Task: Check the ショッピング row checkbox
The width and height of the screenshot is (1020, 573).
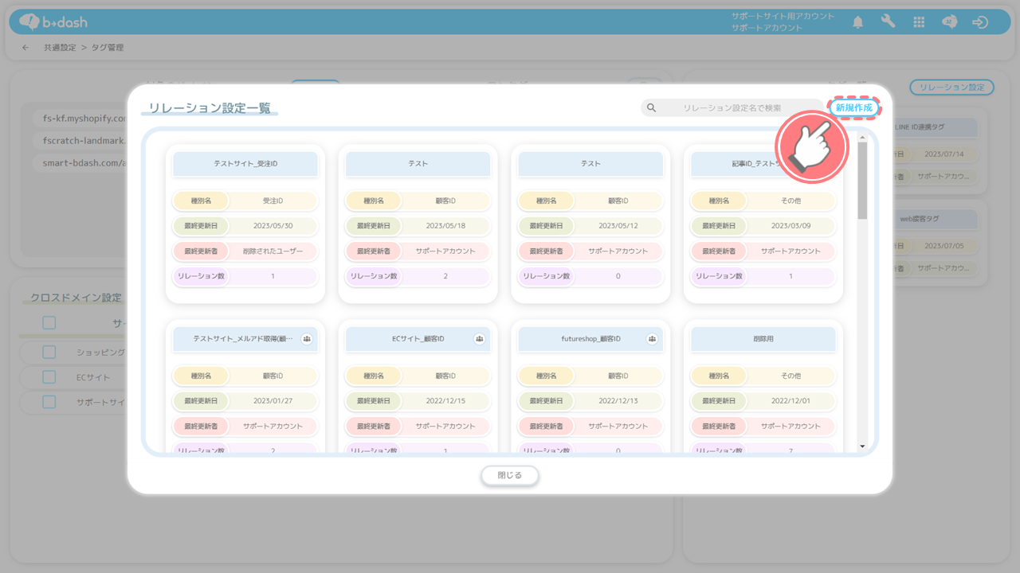Action: [x=49, y=352]
